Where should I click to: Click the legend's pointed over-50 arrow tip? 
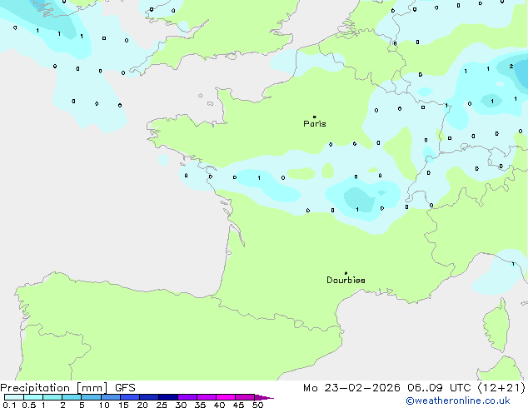coord(264,397)
